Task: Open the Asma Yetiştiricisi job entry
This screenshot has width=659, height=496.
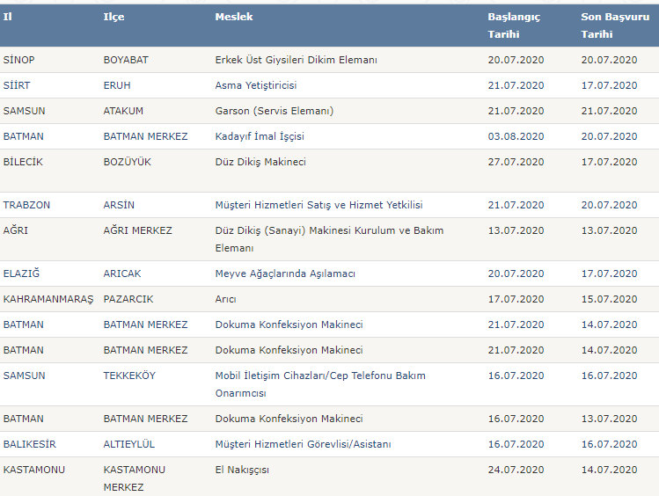Action: [256, 85]
